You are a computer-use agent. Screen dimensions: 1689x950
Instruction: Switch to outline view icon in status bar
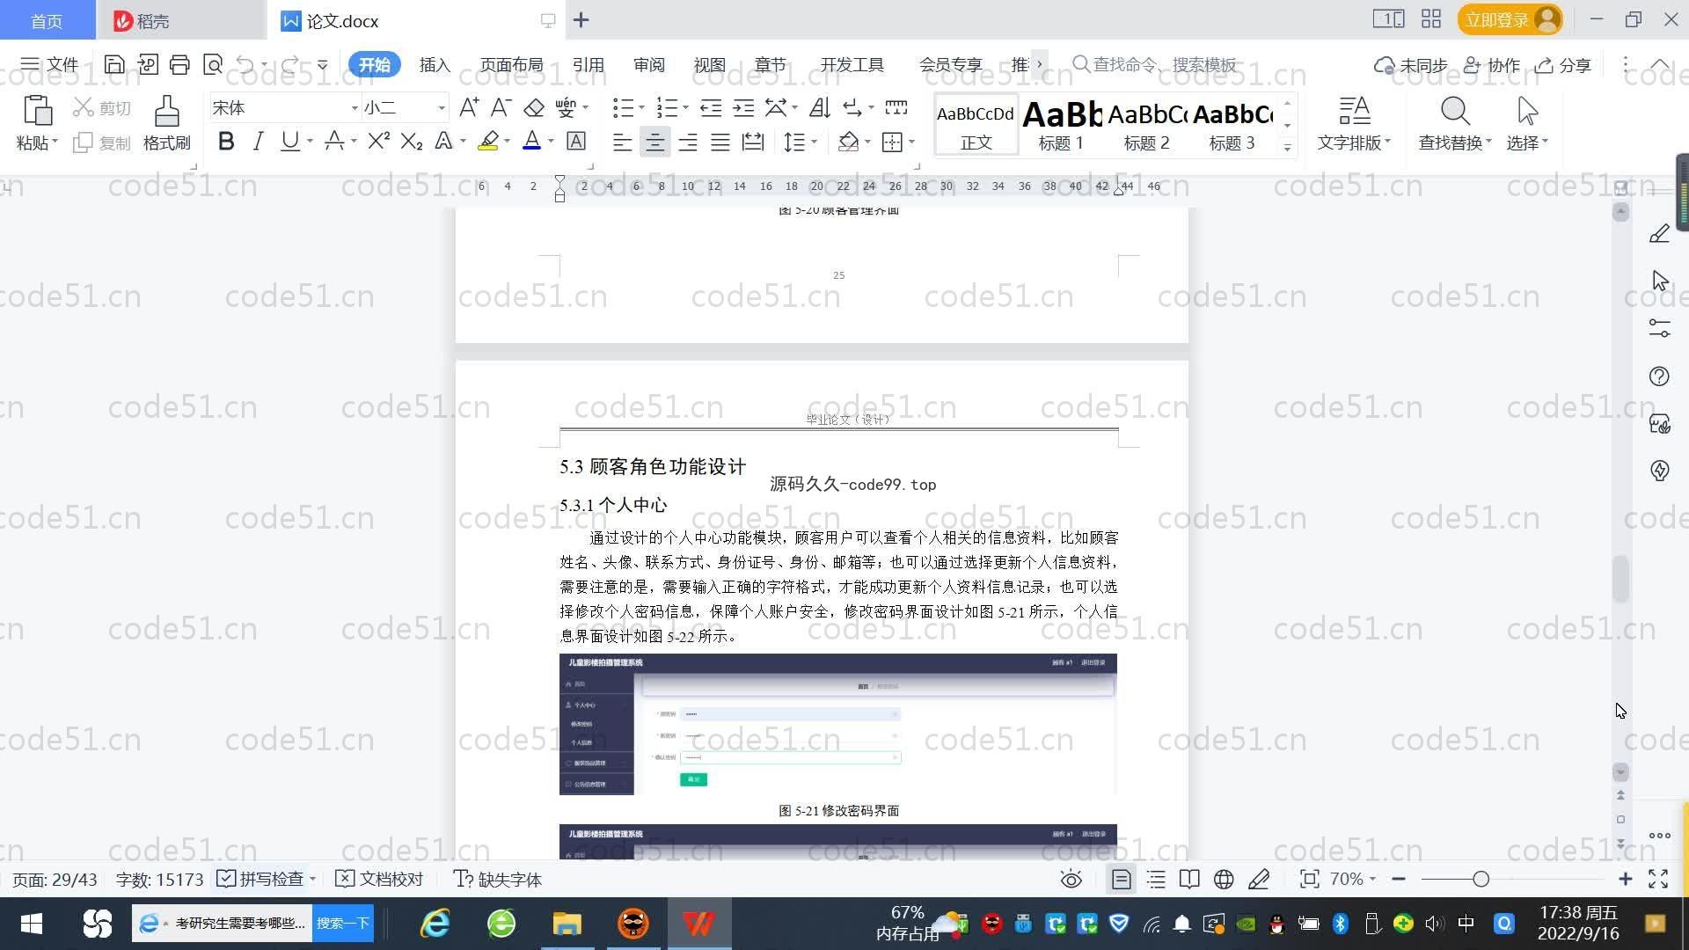[x=1156, y=879]
